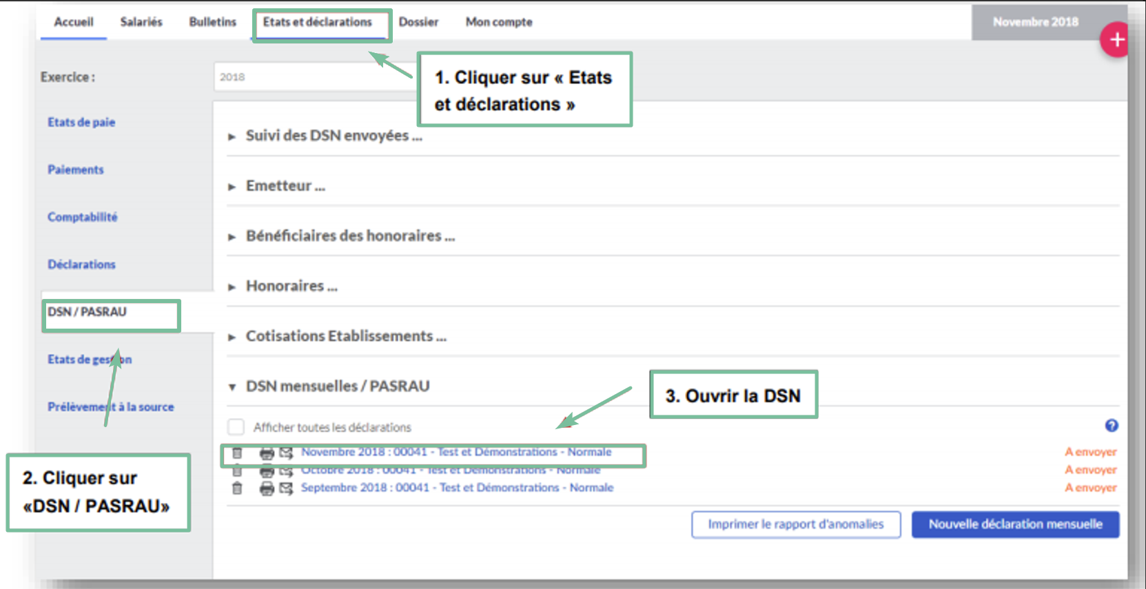Screen dimensions: 1146x589
Task: Click the red plus floating button
Action: (1116, 40)
